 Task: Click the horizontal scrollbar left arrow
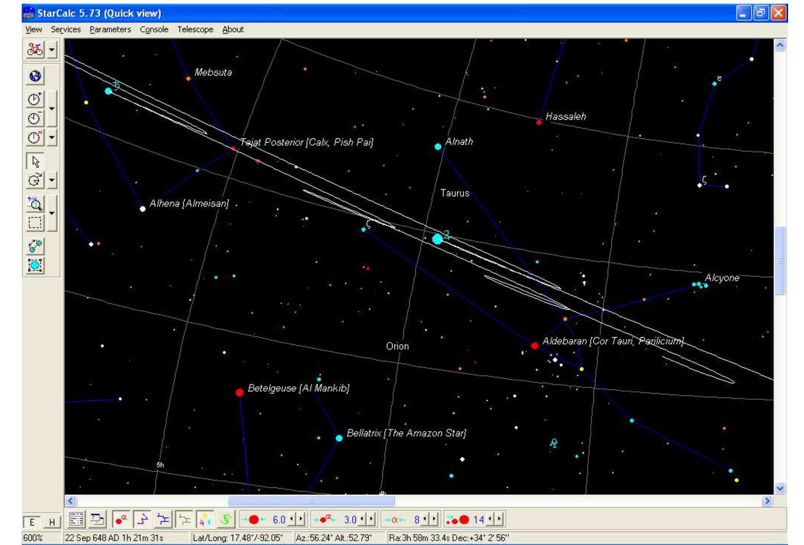(71, 501)
